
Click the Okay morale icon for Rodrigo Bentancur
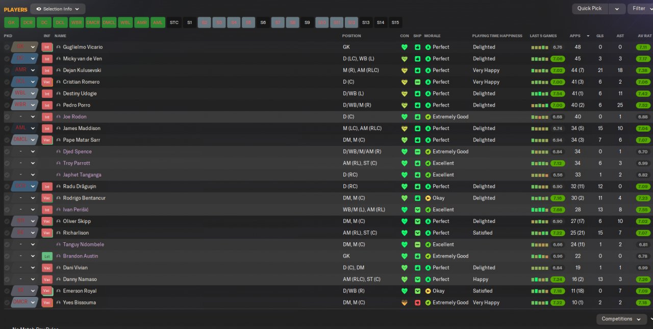coord(428,198)
